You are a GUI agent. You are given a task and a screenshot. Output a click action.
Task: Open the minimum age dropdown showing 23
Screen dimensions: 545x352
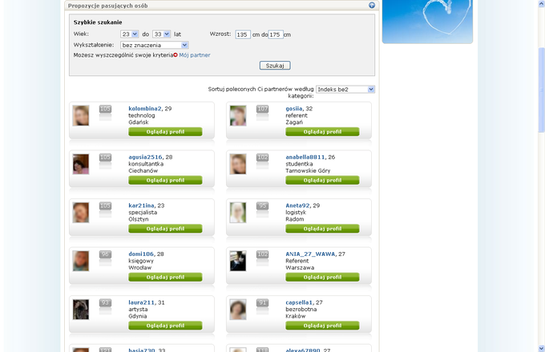(x=130, y=34)
